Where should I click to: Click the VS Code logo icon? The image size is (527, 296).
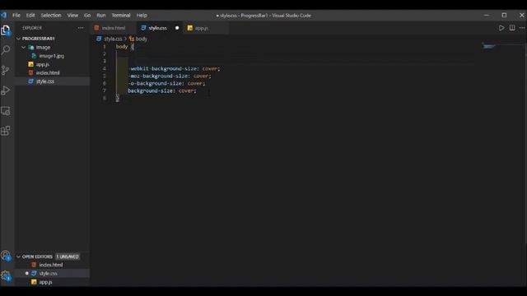pos(3,15)
